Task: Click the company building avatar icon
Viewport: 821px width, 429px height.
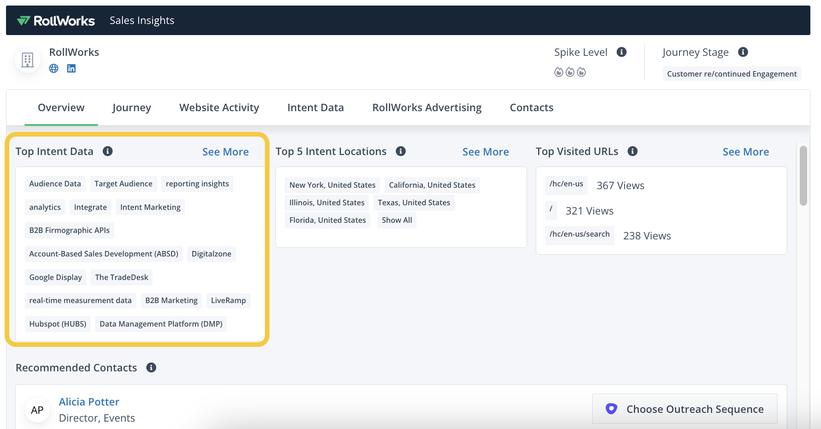Action: point(28,60)
